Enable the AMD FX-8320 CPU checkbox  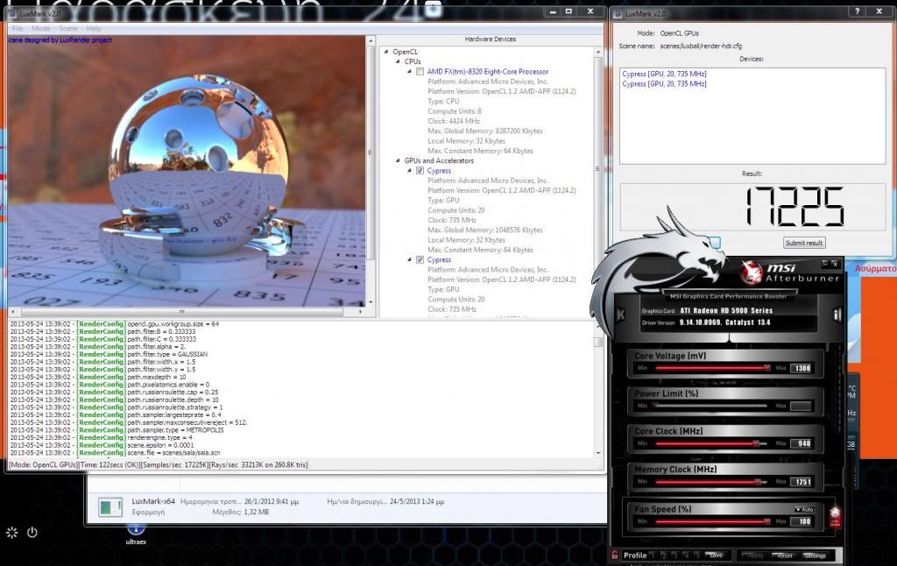(420, 72)
